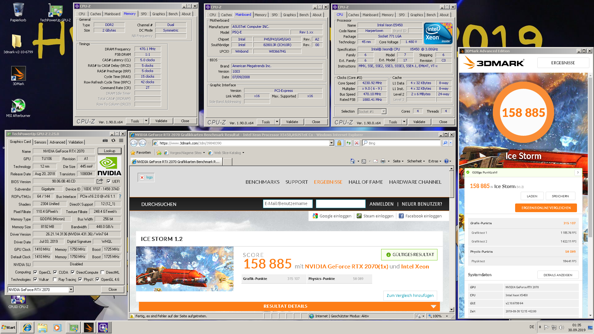Click the IE home page icon
This screenshot has height=334, width=594.
[353, 161]
